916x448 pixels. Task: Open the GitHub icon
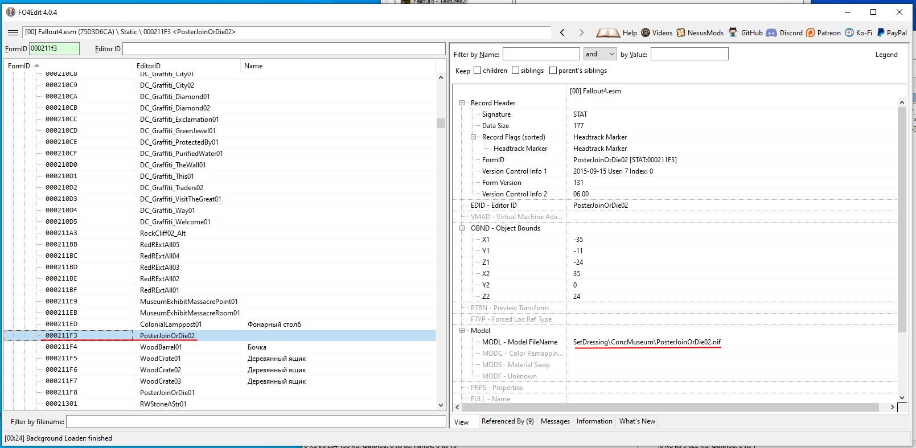pyautogui.click(x=733, y=32)
